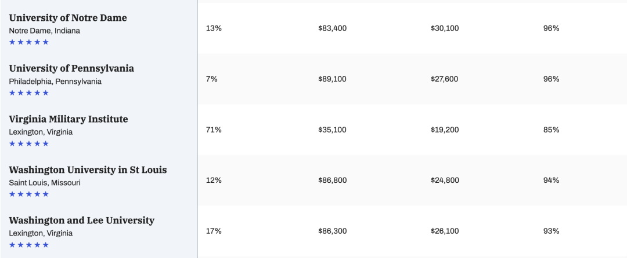Select Philadelphia, Pennsylvania location text

(55, 82)
